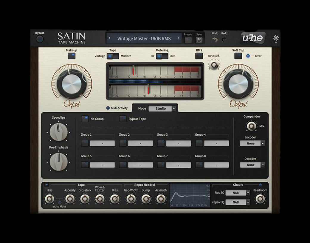Open the Encoder dropdown
Viewport: 310px width, 243px height.
pos(252,143)
